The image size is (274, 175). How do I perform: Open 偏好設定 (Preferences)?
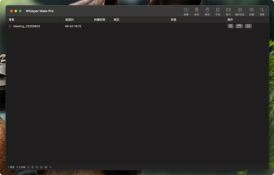coord(240,10)
